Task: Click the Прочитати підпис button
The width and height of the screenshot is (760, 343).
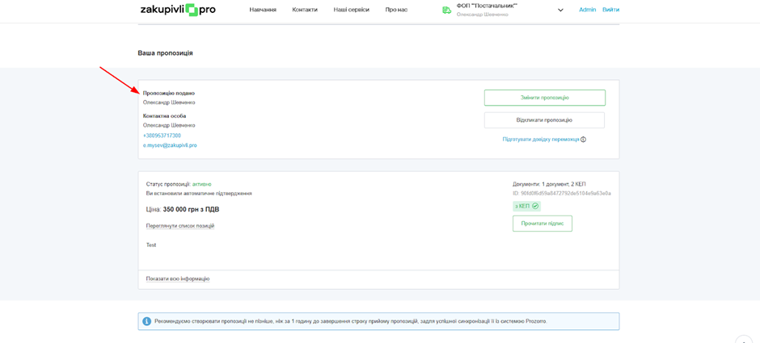Action: (x=542, y=224)
